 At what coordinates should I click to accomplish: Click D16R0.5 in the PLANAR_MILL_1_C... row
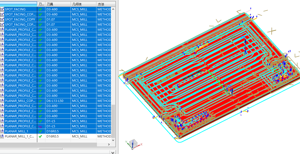(53, 136)
